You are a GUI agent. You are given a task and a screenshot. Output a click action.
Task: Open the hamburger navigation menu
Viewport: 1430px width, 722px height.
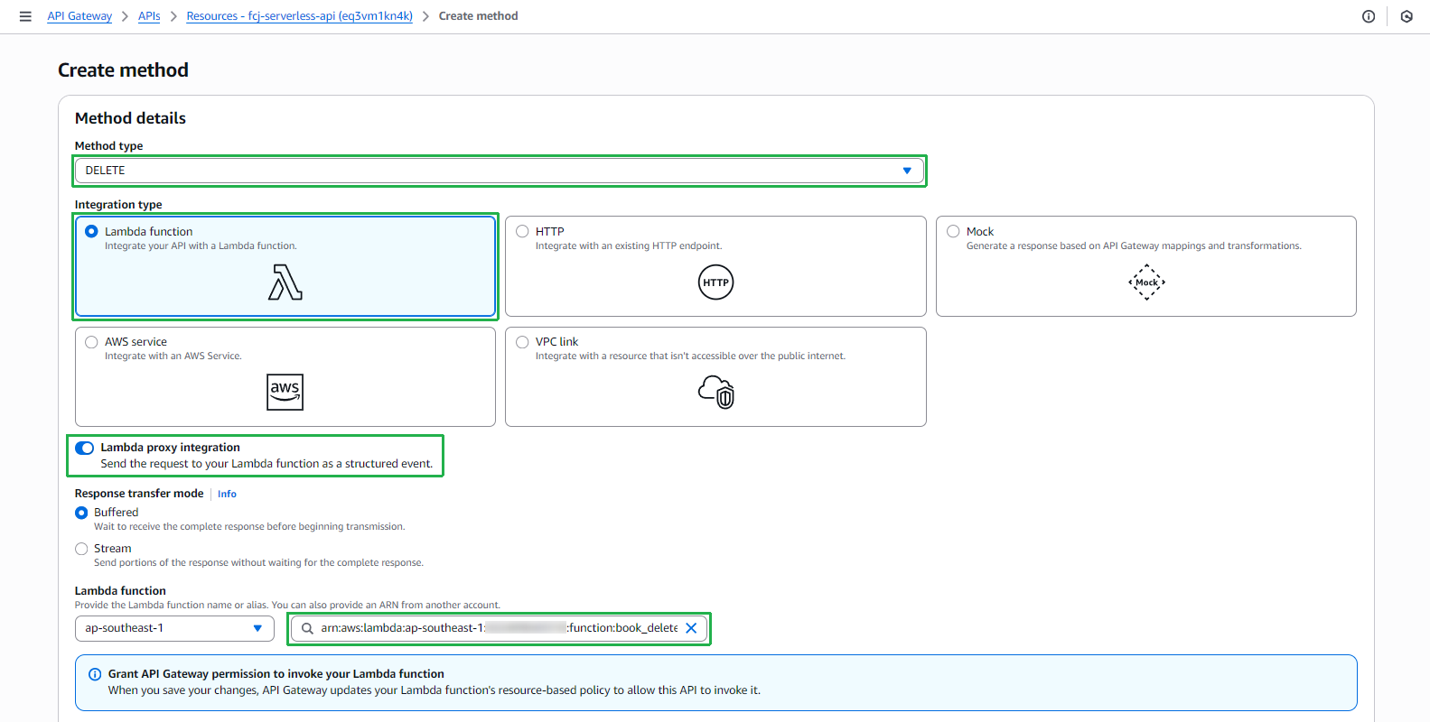(25, 16)
